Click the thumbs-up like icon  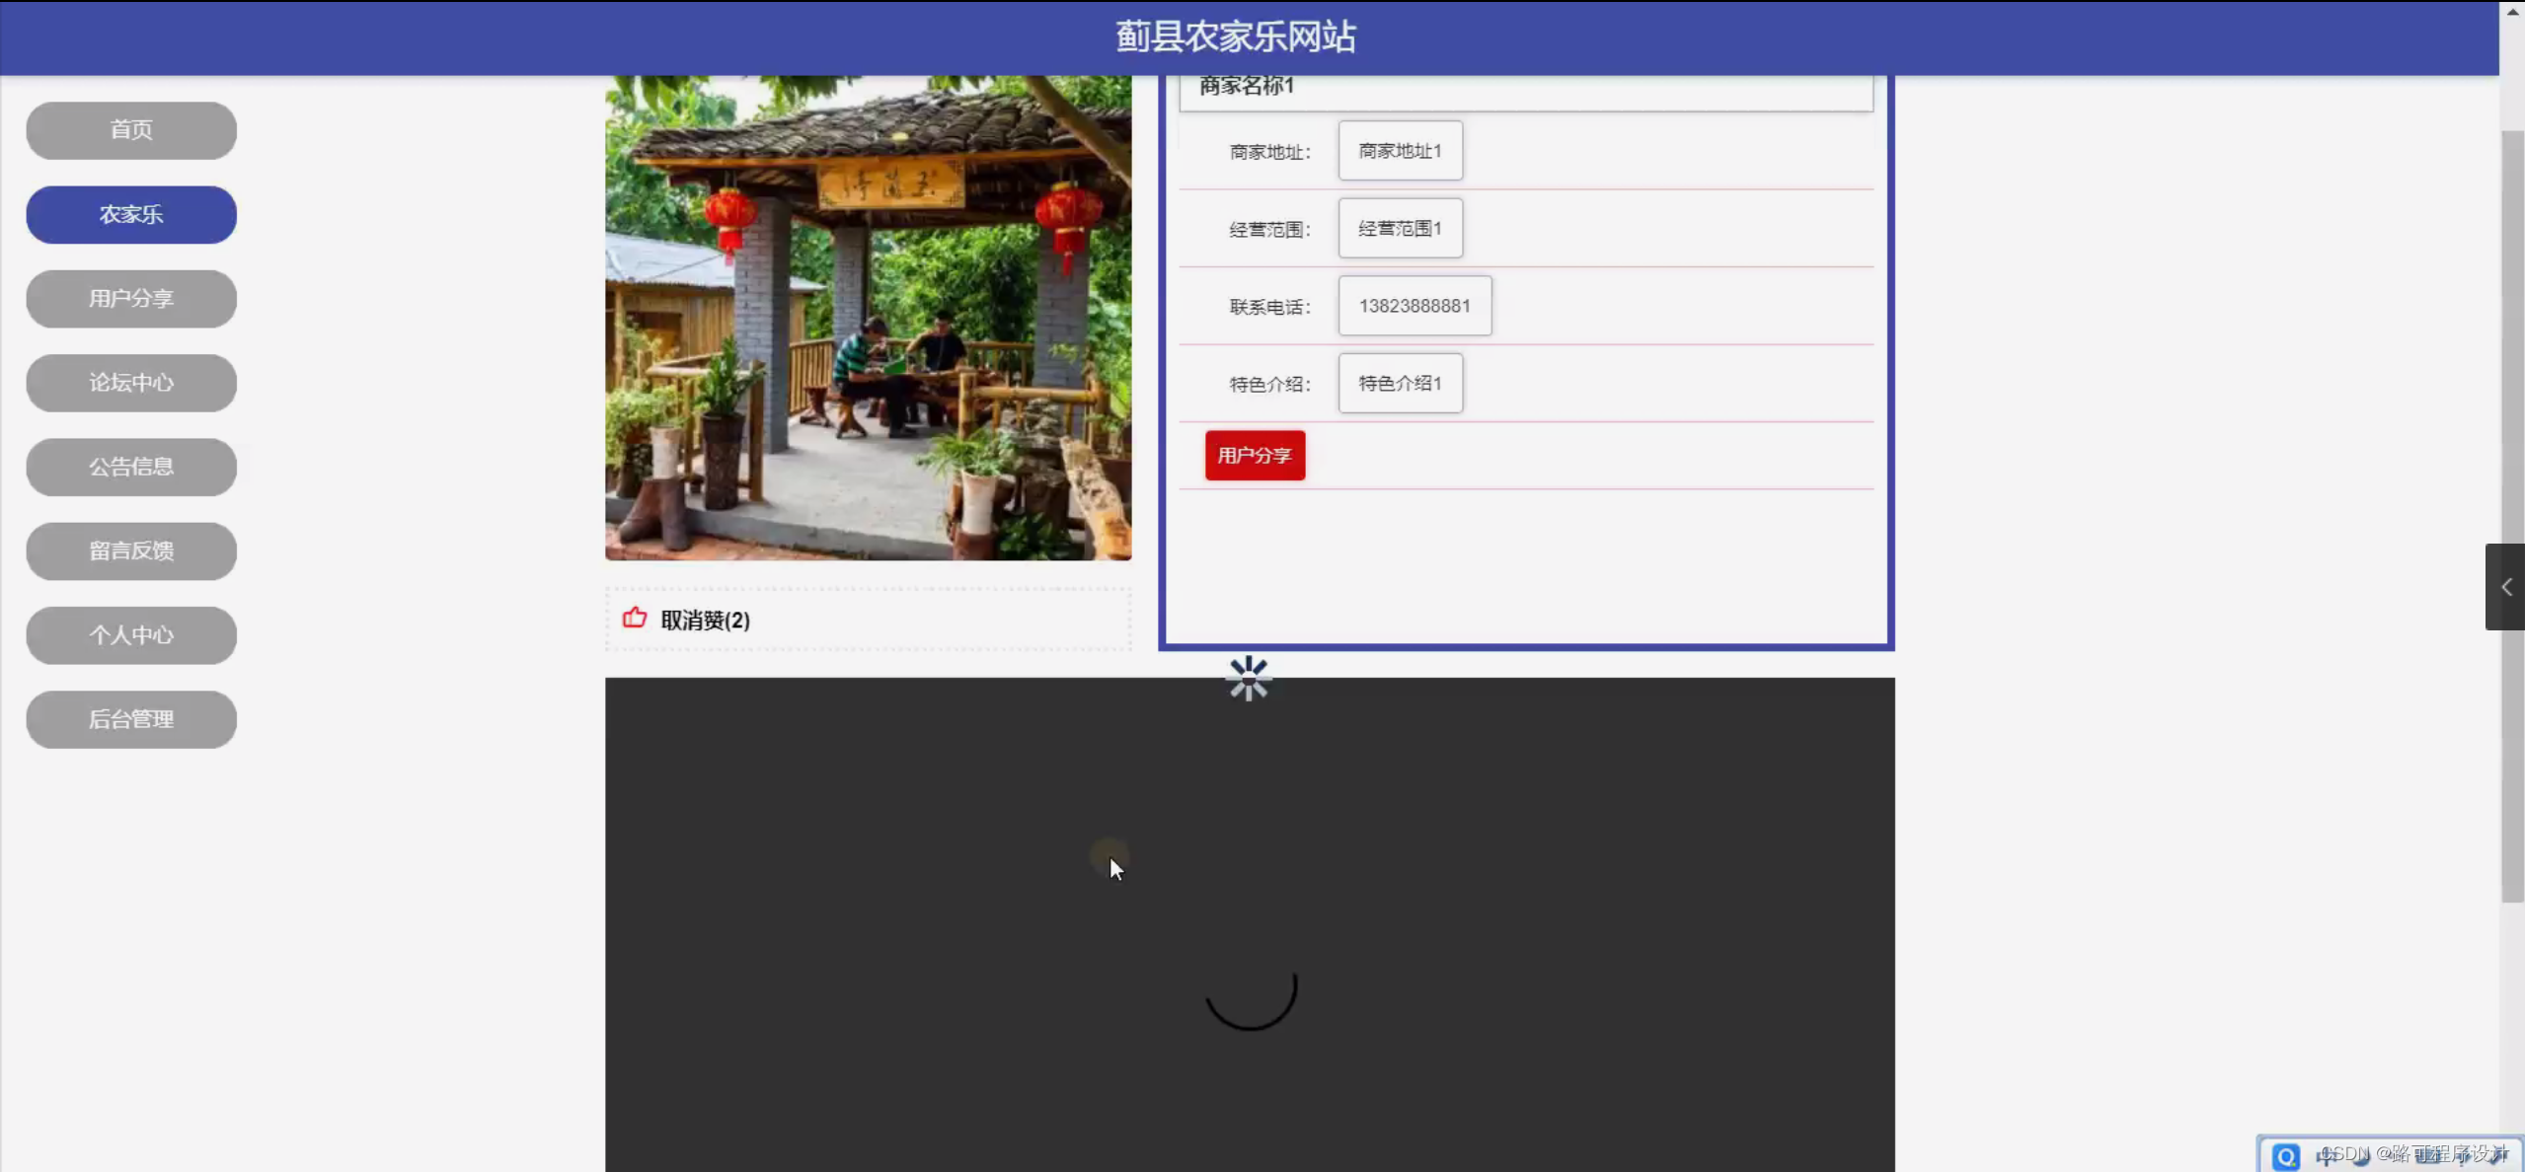(x=635, y=618)
